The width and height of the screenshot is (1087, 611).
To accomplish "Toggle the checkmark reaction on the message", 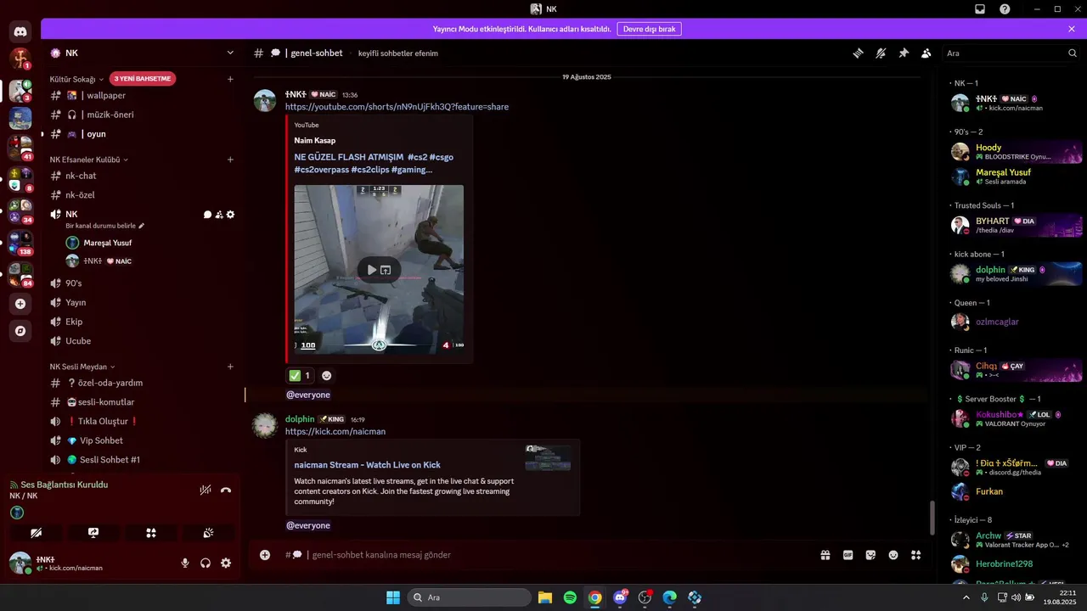I will click(300, 375).
